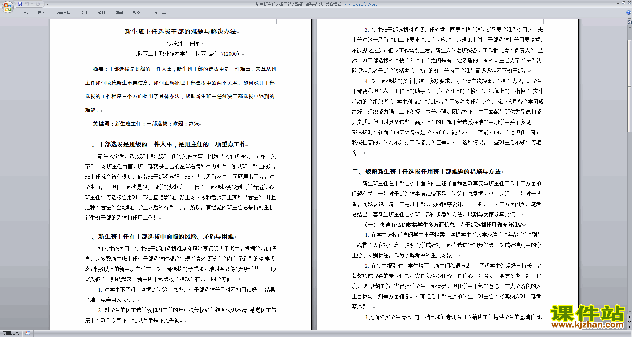The width and height of the screenshot is (632, 337).
Task: Click the macro recording icon in status bar
Action: (28, 333)
